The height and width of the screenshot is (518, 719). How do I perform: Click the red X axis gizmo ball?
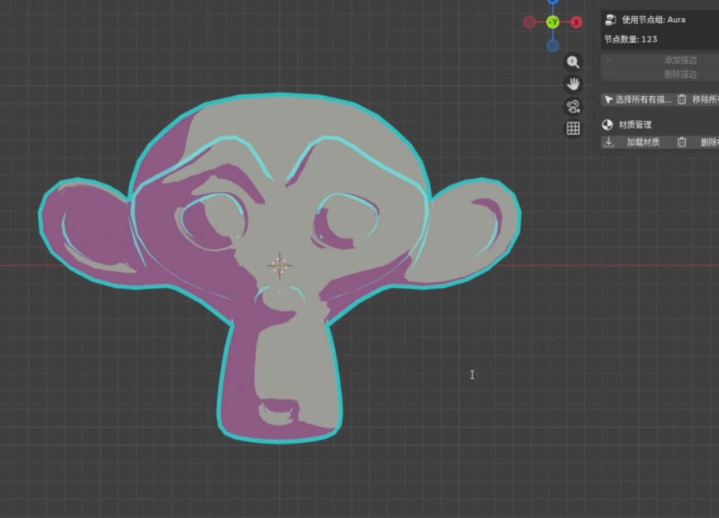click(x=577, y=22)
